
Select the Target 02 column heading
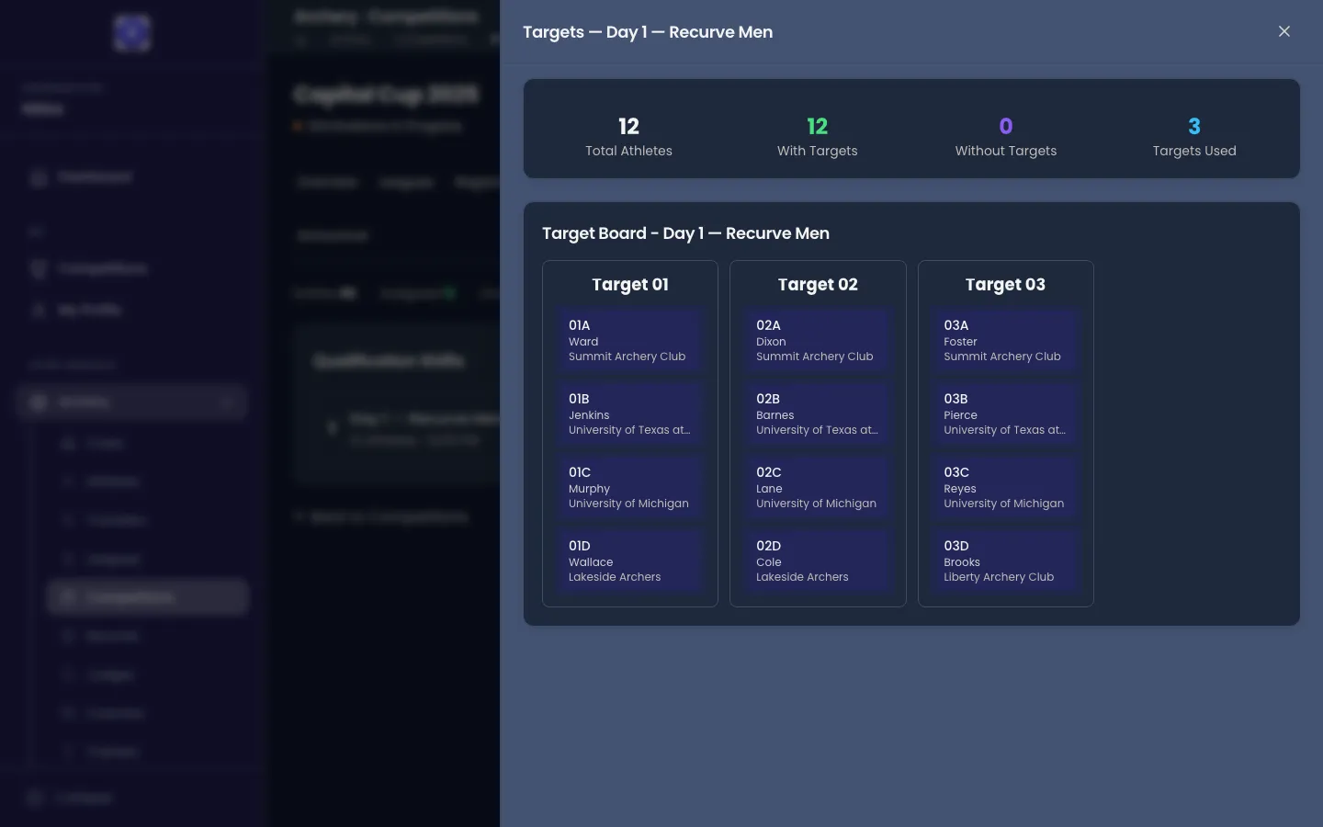(x=818, y=285)
